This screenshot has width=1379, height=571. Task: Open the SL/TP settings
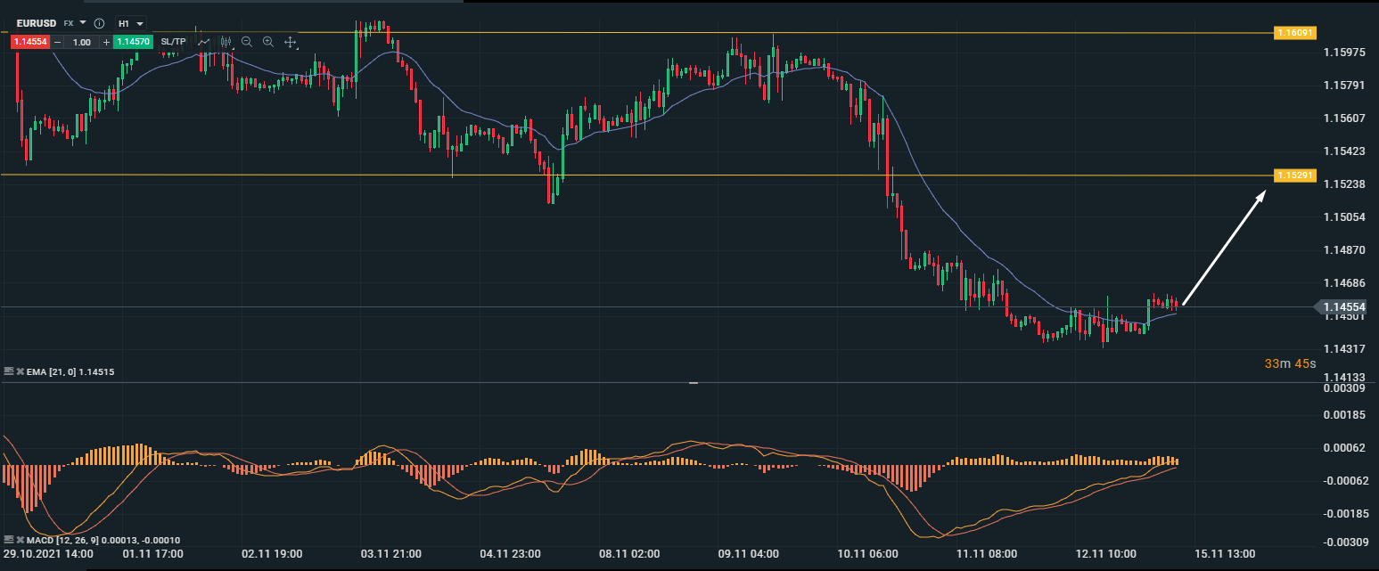click(x=174, y=42)
